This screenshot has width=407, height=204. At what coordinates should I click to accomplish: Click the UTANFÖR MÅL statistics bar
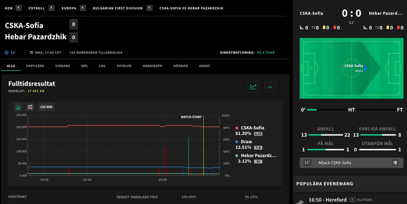[x=377, y=149]
